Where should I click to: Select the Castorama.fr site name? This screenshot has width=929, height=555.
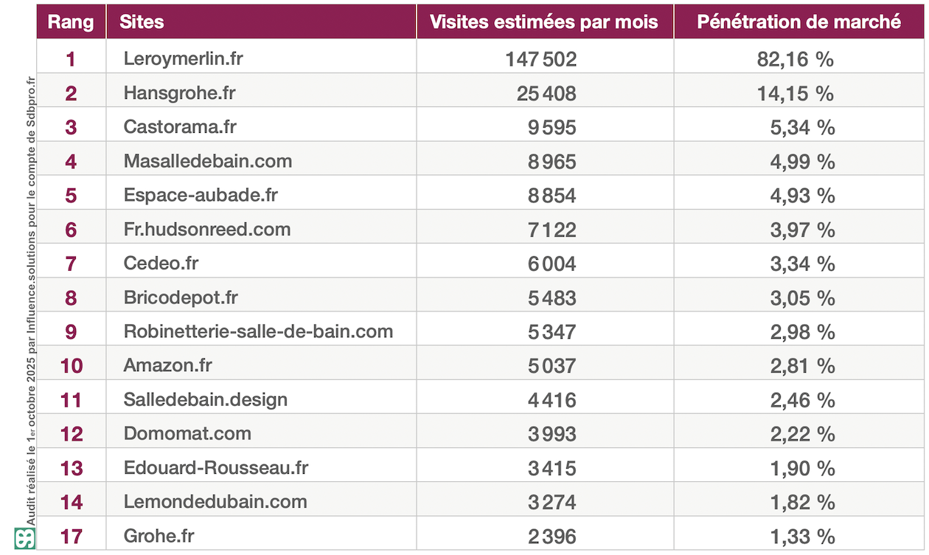pos(180,127)
